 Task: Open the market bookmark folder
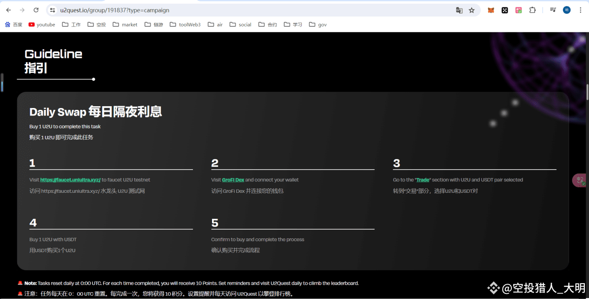125,25
